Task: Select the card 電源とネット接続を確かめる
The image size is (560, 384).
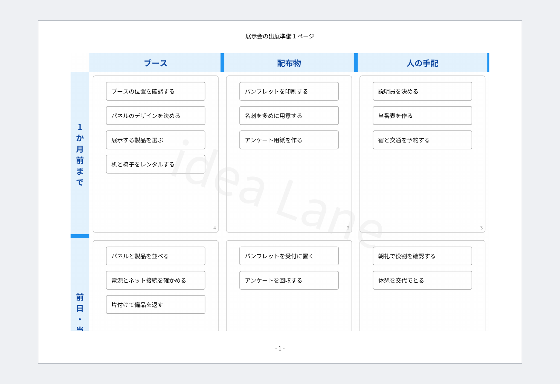Action: point(156,280)
